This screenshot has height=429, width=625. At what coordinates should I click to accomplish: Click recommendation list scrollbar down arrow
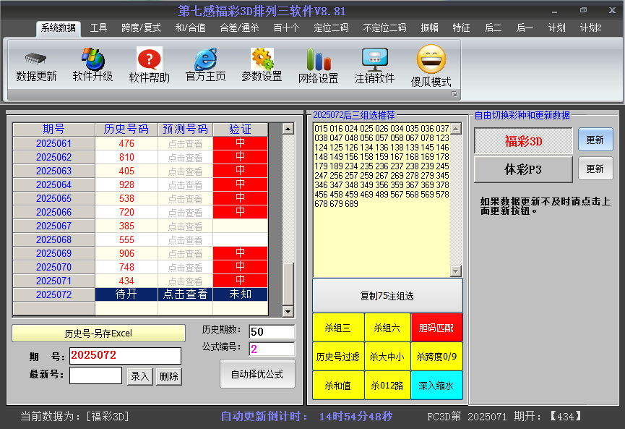[x=456, y=271]
